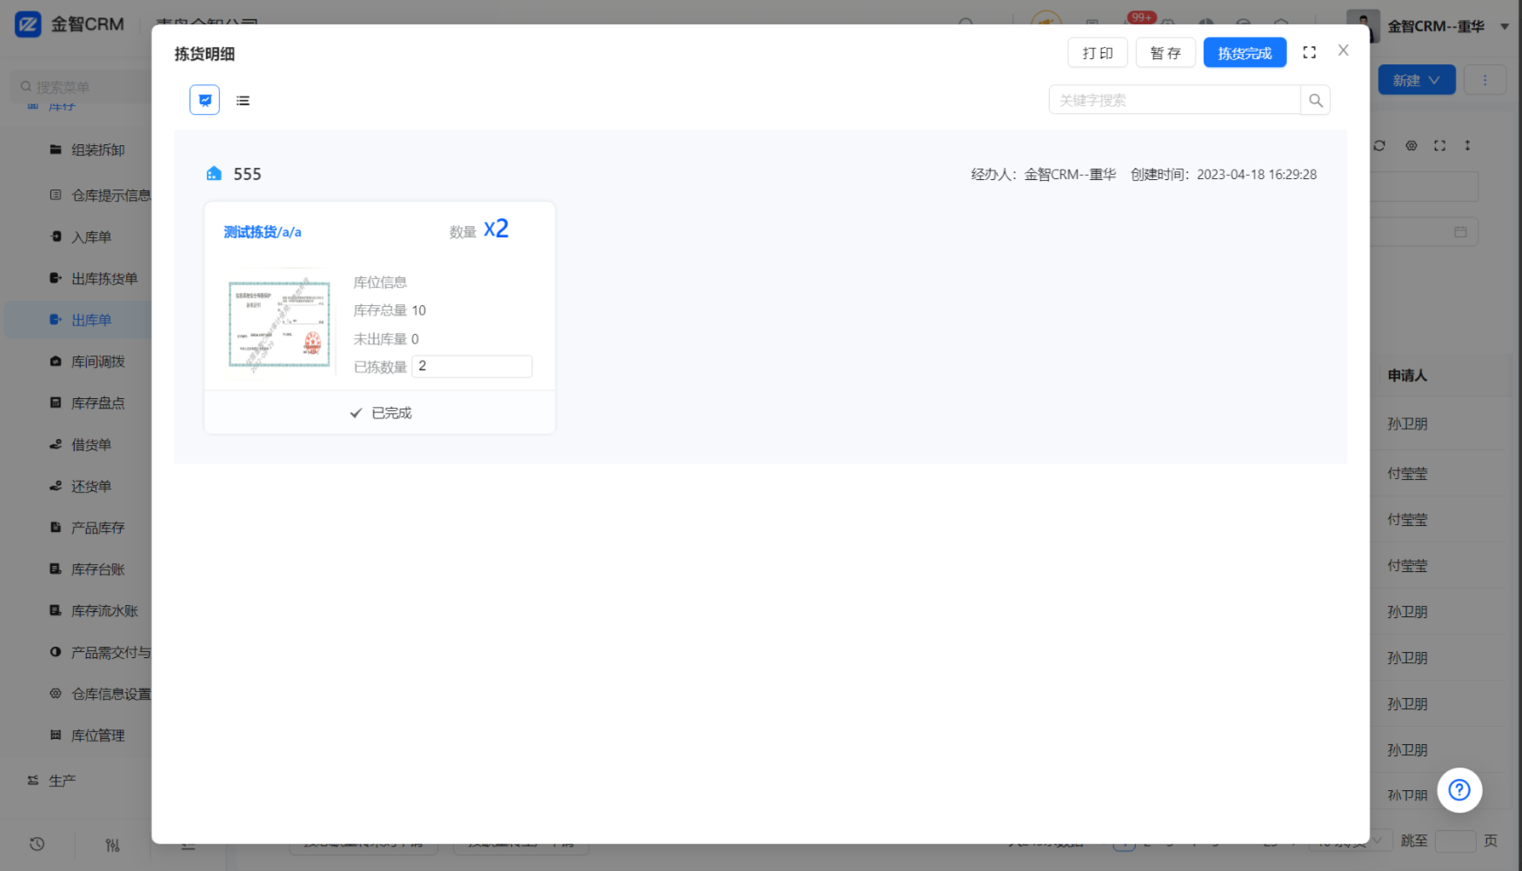Click the sliders settings icon at sidebar bottom
Image resolution: width=1522 pixels, height=871 pixels.
click(112, 845)
